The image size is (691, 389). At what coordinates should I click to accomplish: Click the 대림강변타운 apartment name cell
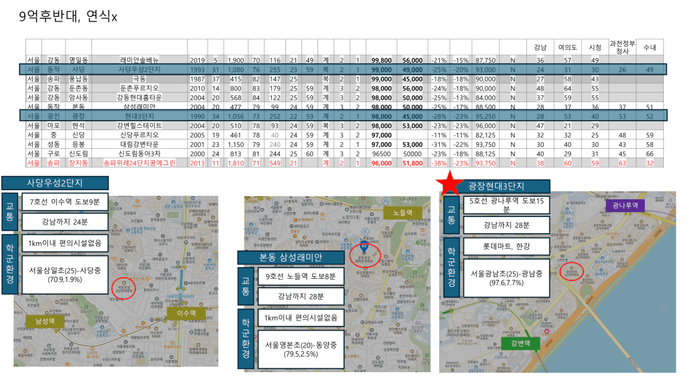pos(140,144)
